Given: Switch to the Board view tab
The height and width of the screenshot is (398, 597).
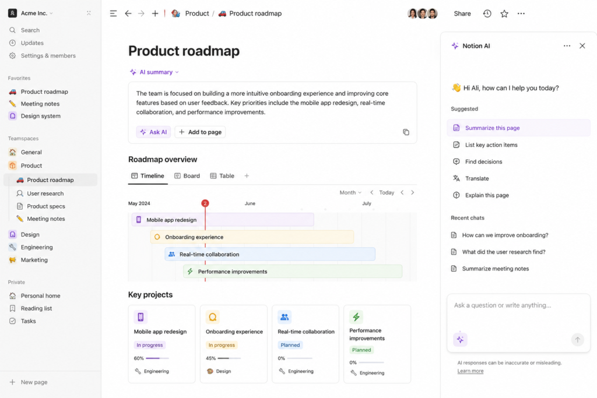Looking at the screenshot, I should point(187,176).
